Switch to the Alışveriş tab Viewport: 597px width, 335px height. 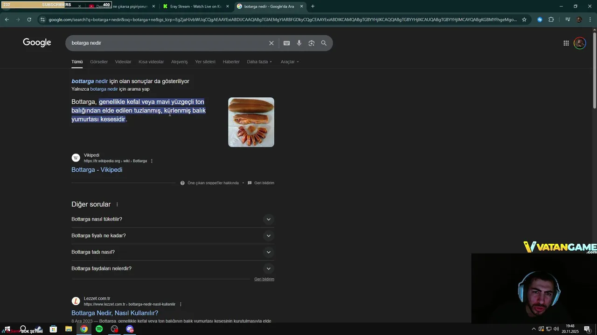179,62
